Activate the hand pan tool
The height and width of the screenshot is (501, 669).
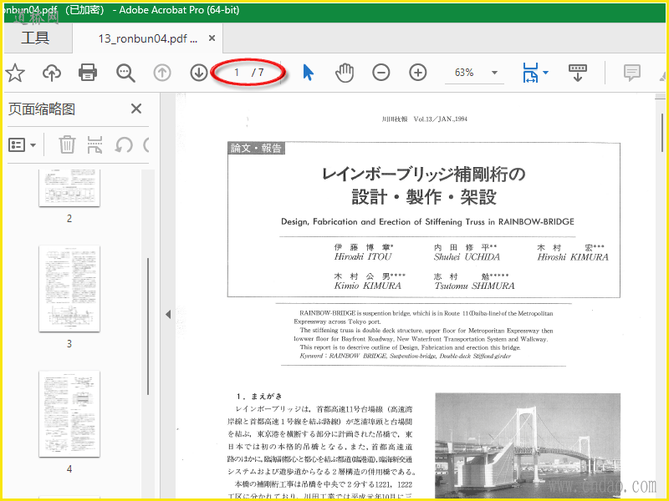point(345,73)
